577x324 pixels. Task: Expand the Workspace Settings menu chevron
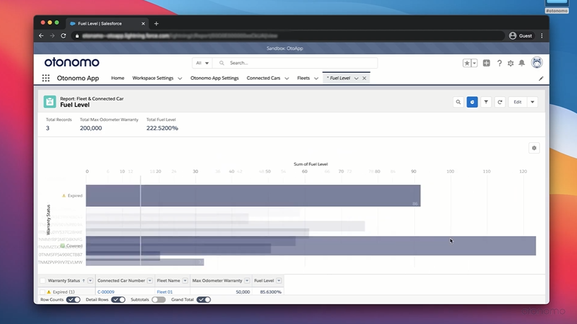coord(180,79)
